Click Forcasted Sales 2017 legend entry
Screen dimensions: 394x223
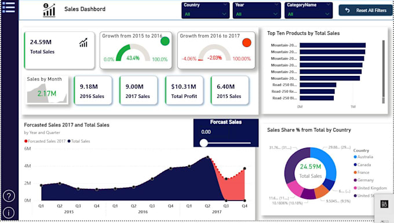[x=45, y=141]
